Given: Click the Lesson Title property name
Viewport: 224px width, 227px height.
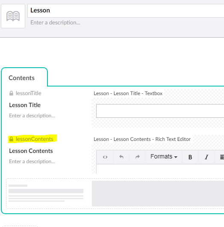Looking at the screenshot, I should coord(25,105).
